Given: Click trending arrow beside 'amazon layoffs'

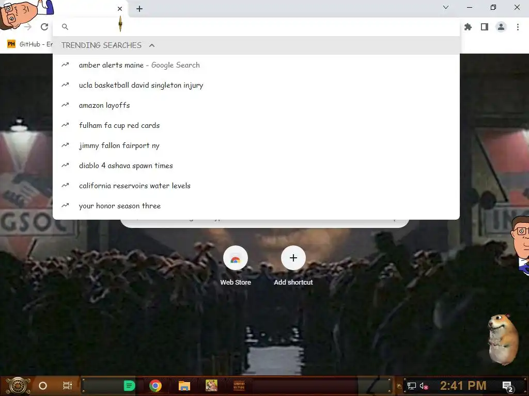Looking at the screenshot, I should (x=65, y=105).
